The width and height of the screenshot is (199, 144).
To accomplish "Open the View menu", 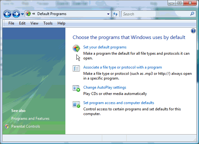I will coord(34,23).
